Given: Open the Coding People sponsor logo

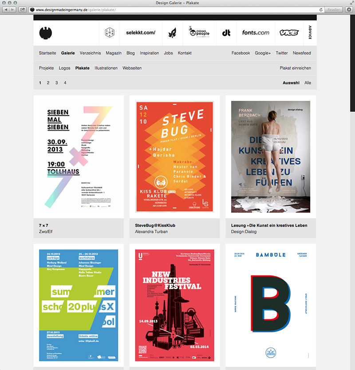Looking at the screenshot, I should click(199, 32).
